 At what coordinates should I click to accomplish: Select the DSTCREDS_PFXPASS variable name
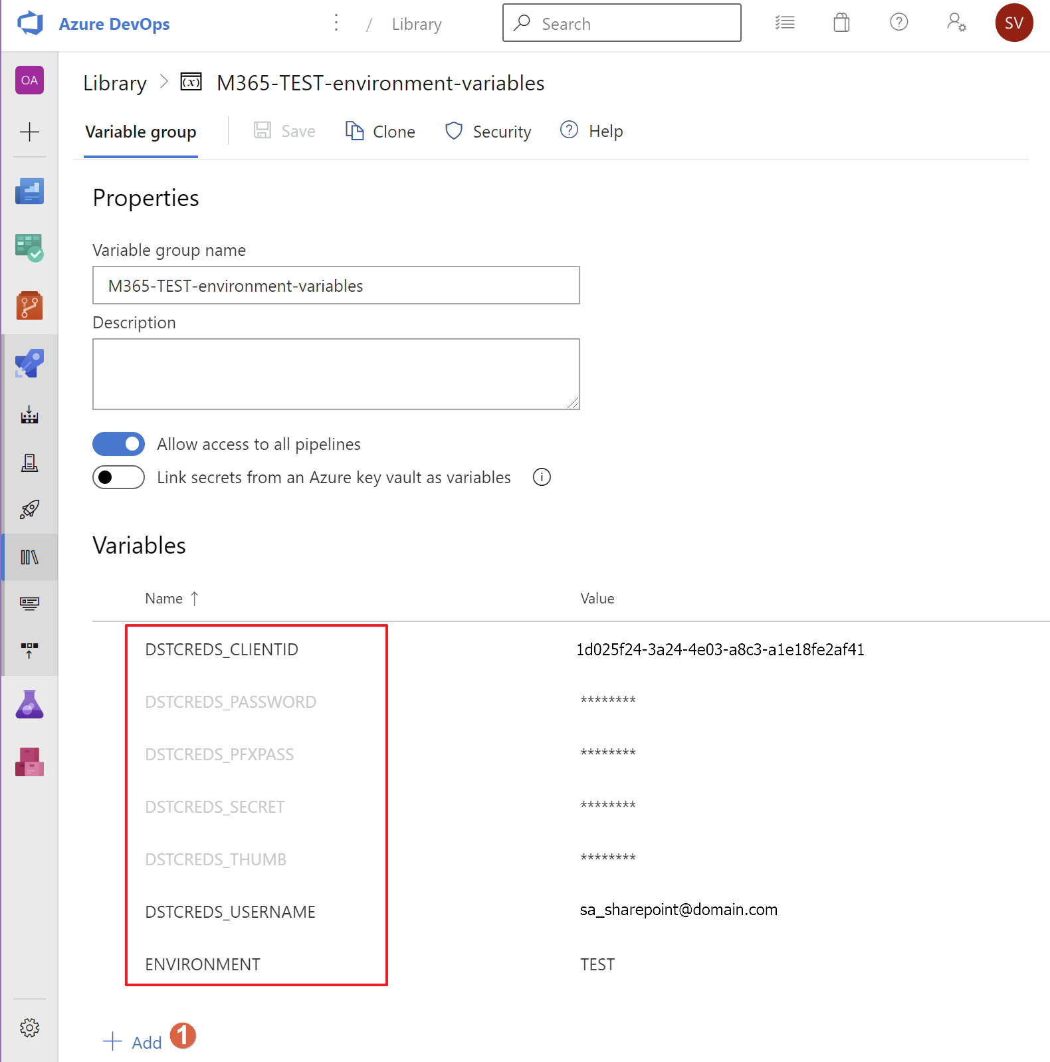(219, 754)
